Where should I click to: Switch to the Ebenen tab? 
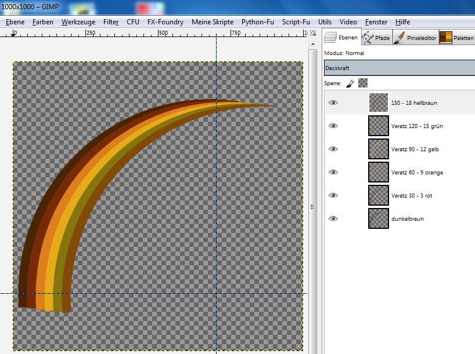[342, 38]
